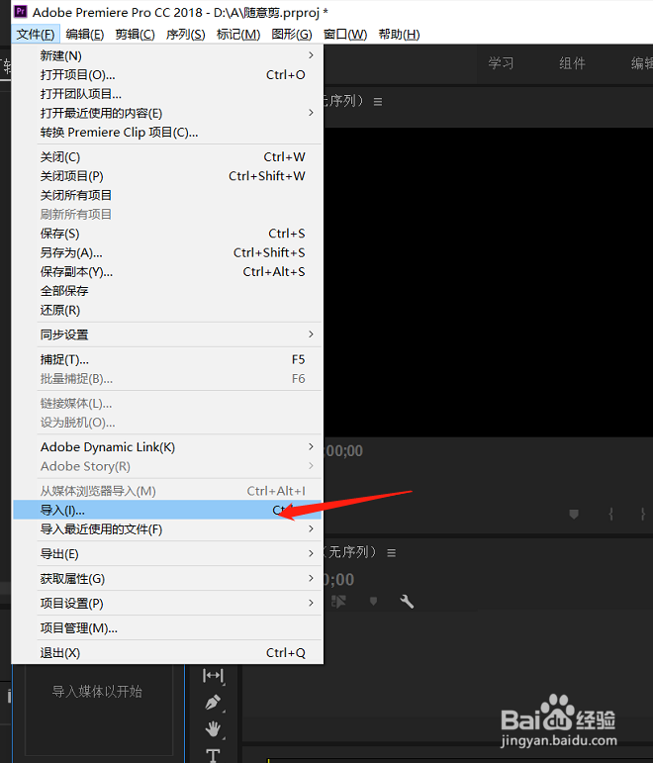Click the timeline add marker icon
The image size is (653, 763).
pos(373,602)
